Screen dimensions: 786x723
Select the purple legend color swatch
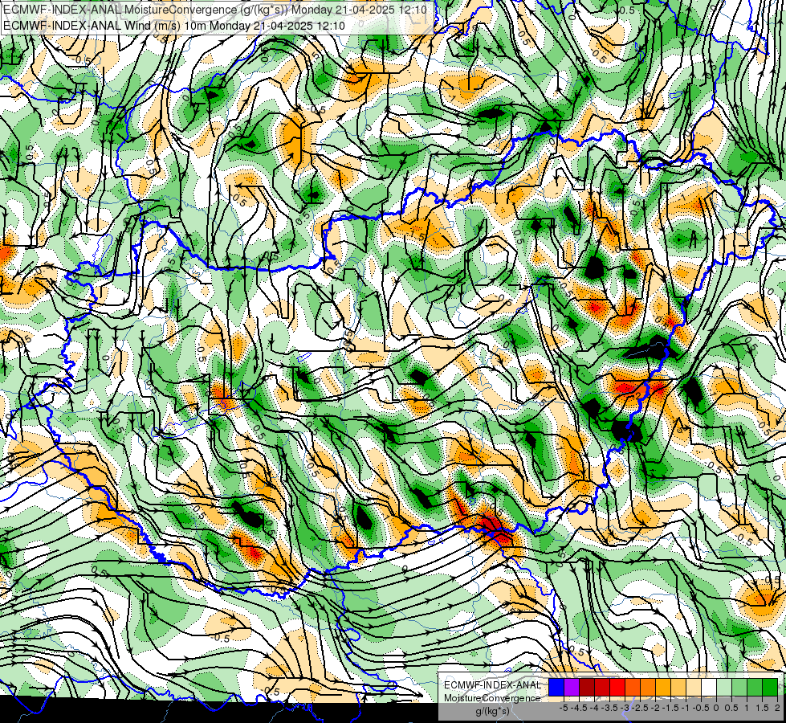pos(572,688)
